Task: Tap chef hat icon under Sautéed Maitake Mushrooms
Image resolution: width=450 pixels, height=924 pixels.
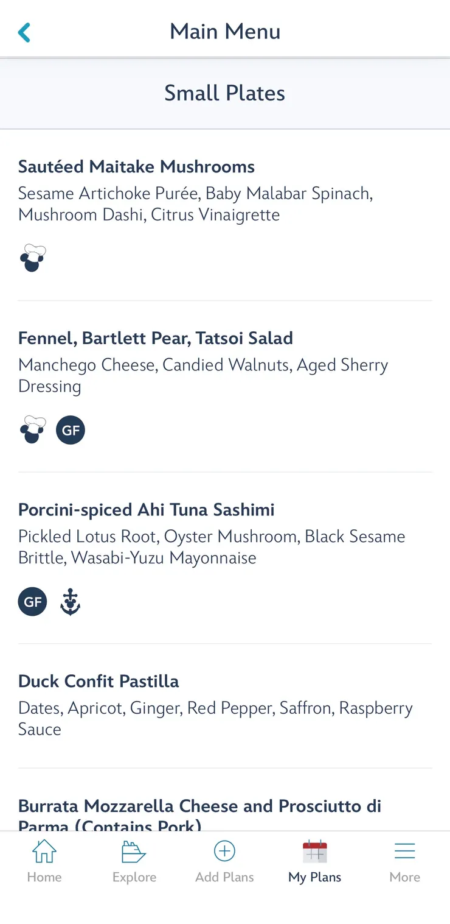Action: tap(33, 258)
